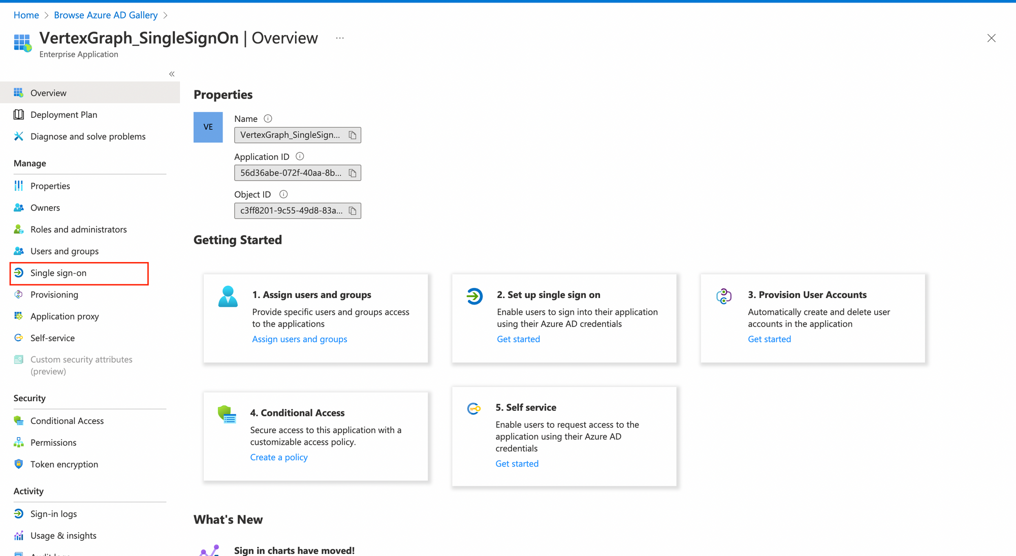Viewport: 1016px width, 556px height.
Task: Show info tooltip next to Application ID
Action: 300,156
